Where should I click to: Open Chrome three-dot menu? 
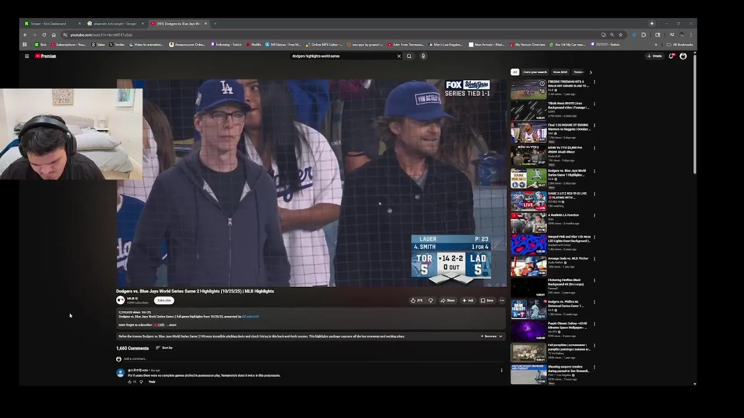[691, 35]
